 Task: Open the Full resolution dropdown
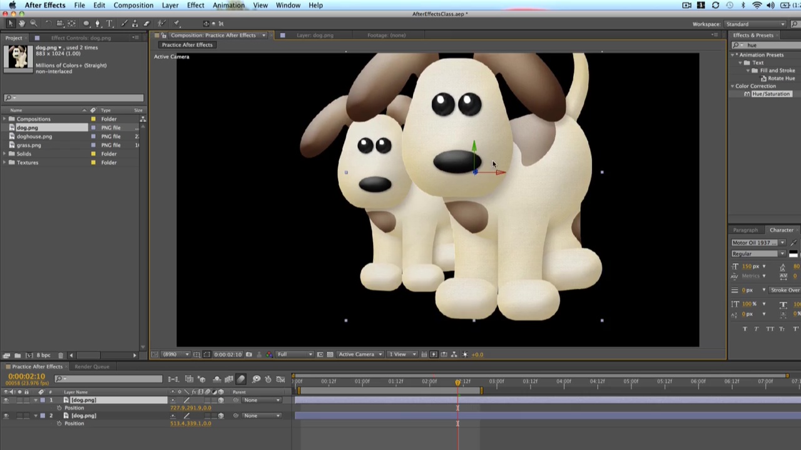295,354
